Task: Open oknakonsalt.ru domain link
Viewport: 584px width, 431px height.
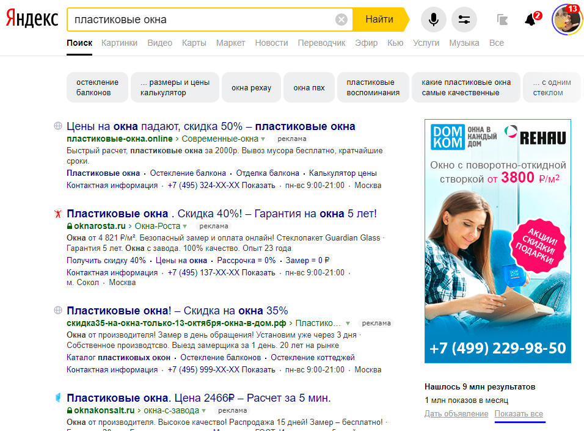Action: tap(104, 410)
